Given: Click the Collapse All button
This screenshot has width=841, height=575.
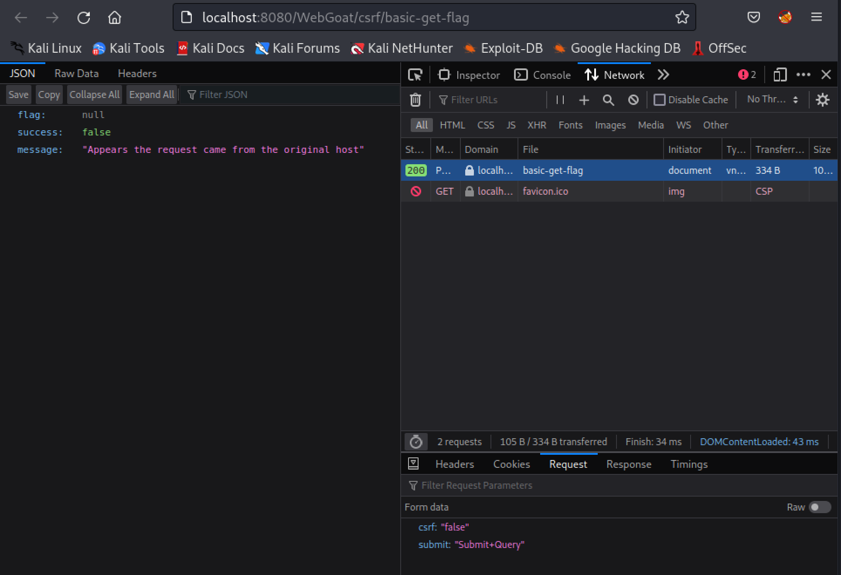Looking at the screenshot, I should click(94, 95).
